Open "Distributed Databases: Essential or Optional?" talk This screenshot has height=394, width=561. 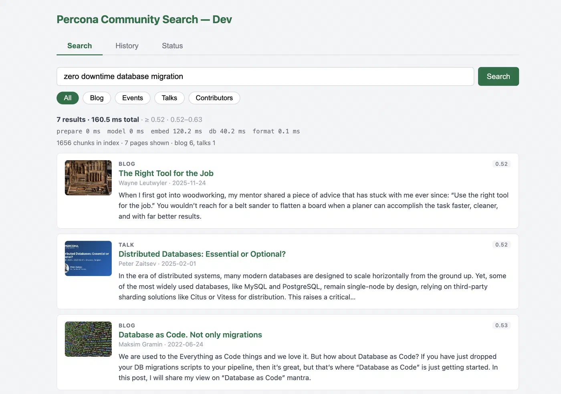pos(202,254)
